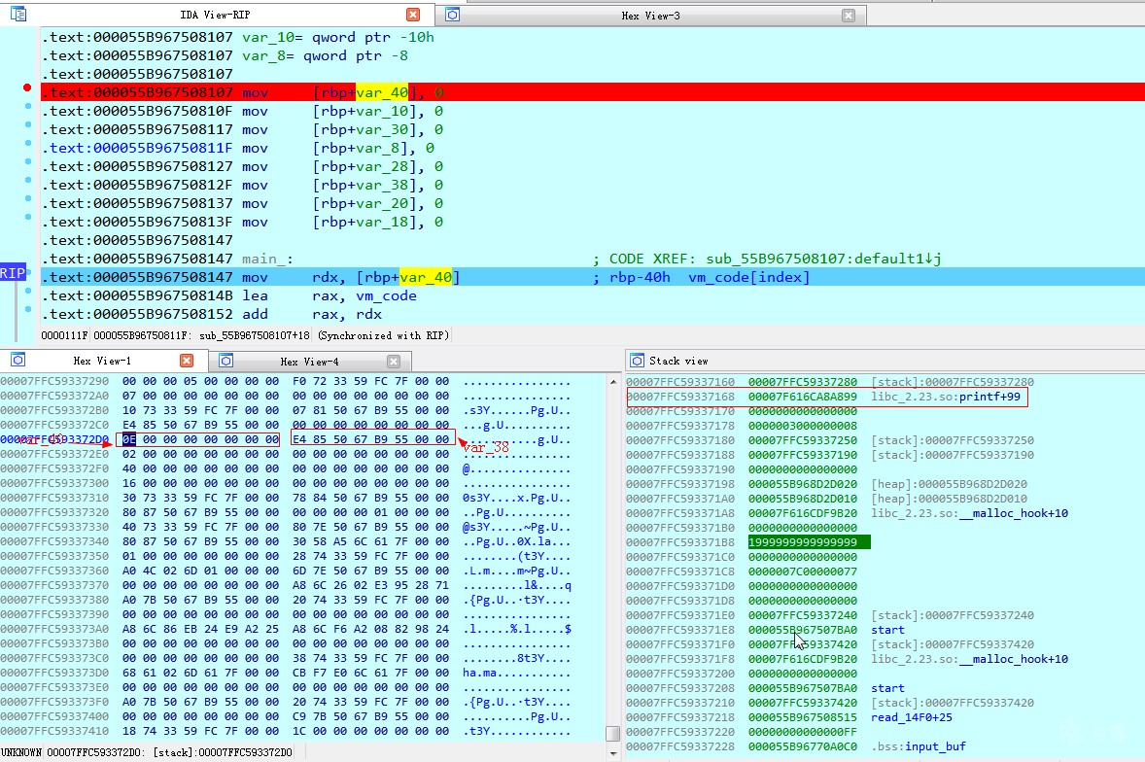Viewport: 1145px width, 762px height.
Task: Click the Hex View-1 status bar address
Action: coord(169,752)
